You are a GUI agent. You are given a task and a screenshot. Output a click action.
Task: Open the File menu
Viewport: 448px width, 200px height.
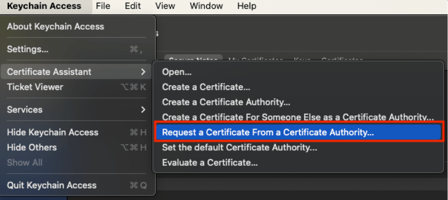(103, 6)
